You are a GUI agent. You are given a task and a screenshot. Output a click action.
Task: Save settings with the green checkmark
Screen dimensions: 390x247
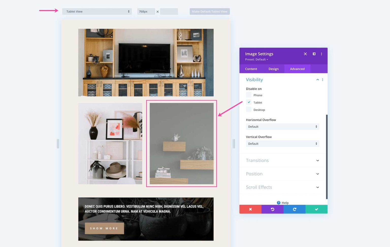coord(316,209)
